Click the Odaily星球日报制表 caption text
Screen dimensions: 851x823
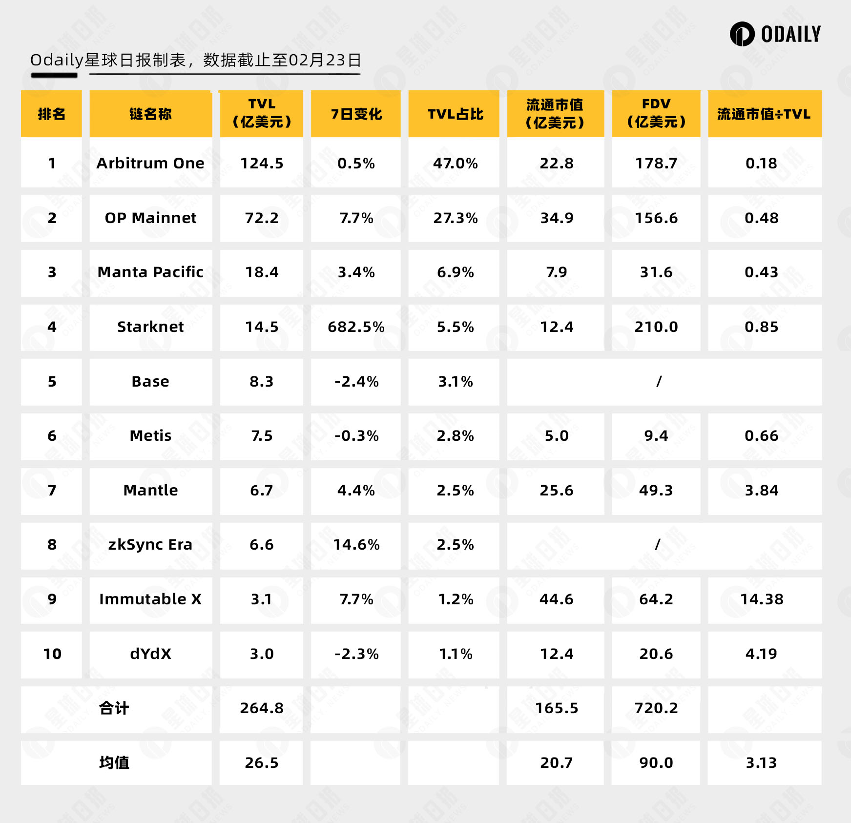(108, 60)
